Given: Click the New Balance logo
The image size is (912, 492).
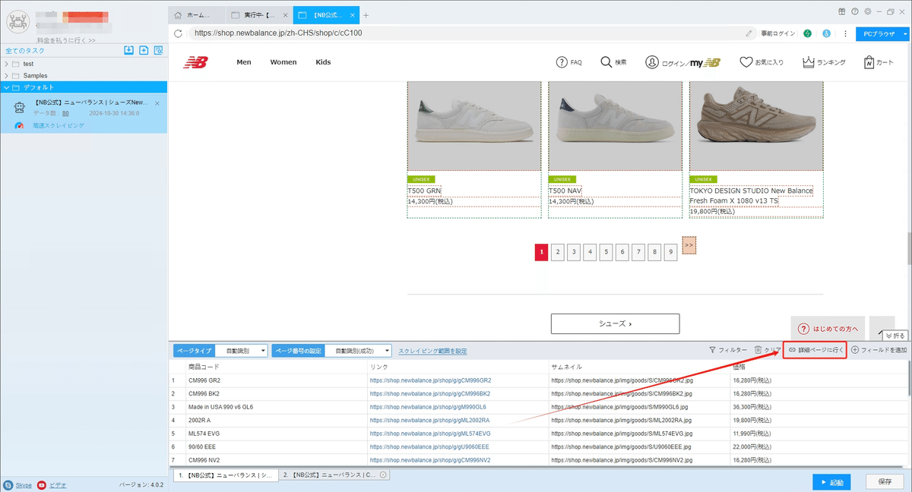Looking at the screenshot, I should (x=195, y=62).
